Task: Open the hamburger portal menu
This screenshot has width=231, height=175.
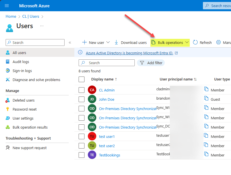Action: tap(7, 6)
